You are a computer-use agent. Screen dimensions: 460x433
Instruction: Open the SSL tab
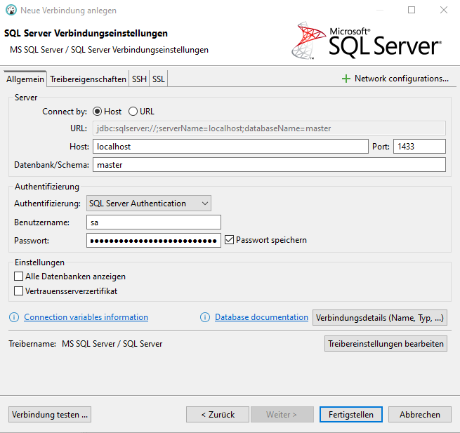159,79
